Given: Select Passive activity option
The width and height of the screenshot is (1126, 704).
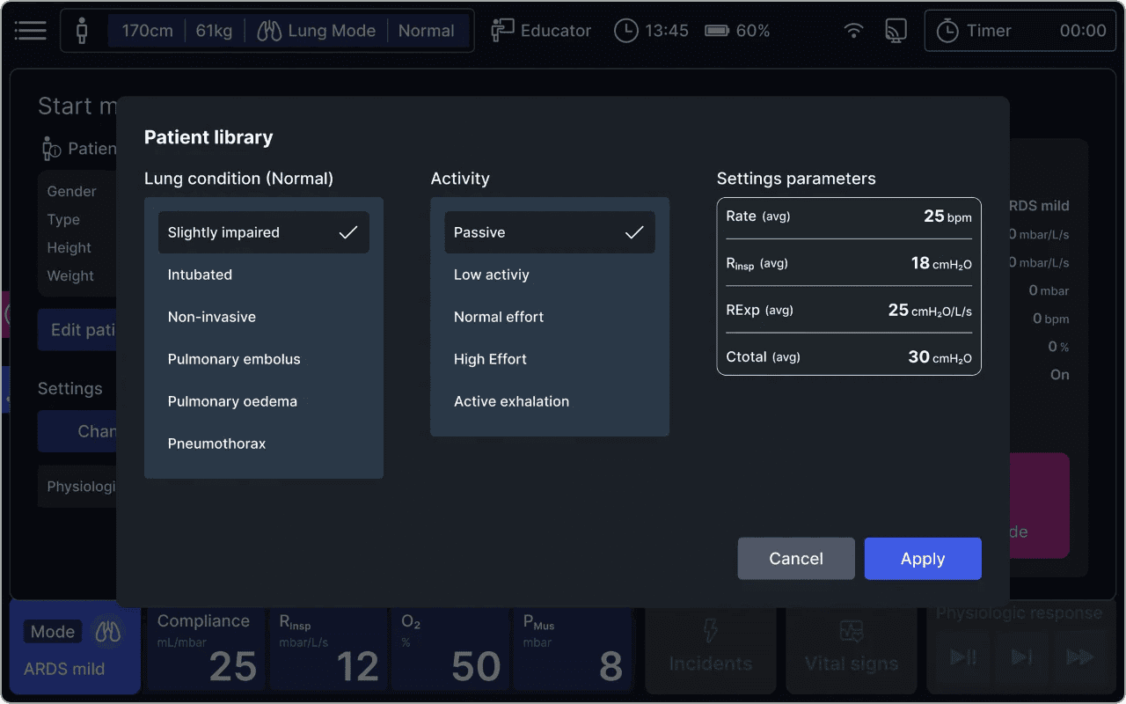Looking at the screenshot, I should coord(549,232).
